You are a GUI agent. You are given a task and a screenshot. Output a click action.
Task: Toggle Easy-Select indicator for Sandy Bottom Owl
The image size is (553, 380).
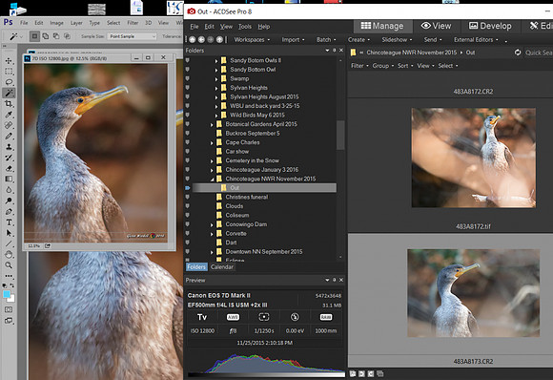(188, 69)
